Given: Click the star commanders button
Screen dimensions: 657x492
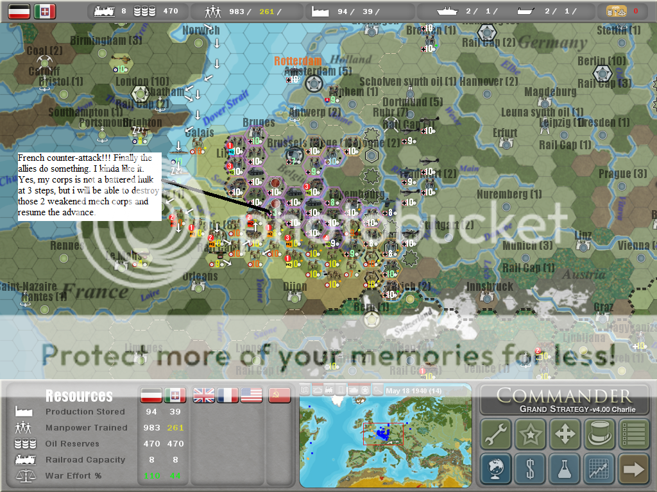Looking at the screenshot, I should (x=531, y=434).
